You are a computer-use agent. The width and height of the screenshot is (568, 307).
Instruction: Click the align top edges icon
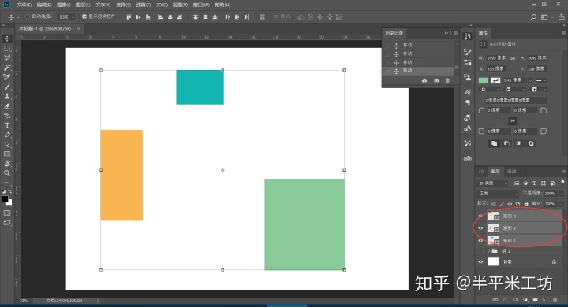tap(129, 17)
